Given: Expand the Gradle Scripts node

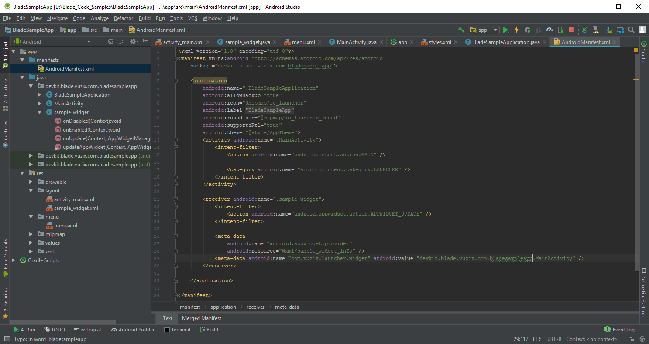Looking at the screenshot, I should [x=14, y=260].
